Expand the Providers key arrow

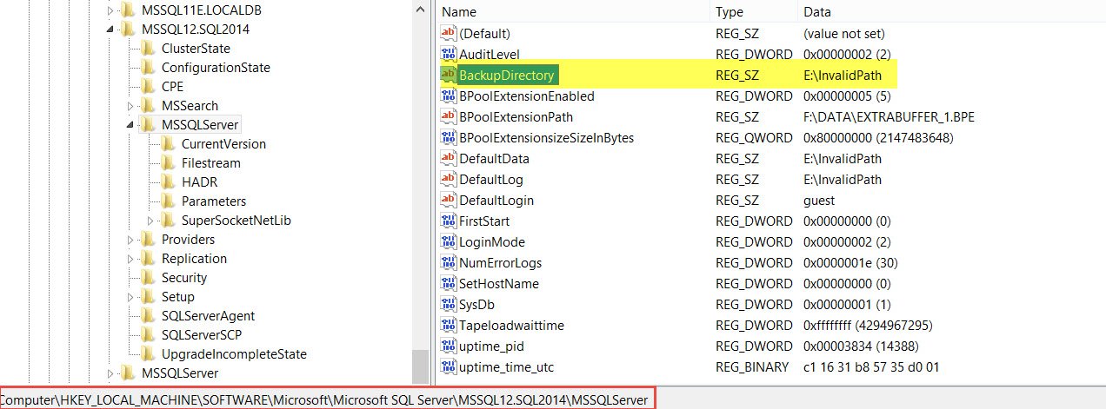click(131, 240)
